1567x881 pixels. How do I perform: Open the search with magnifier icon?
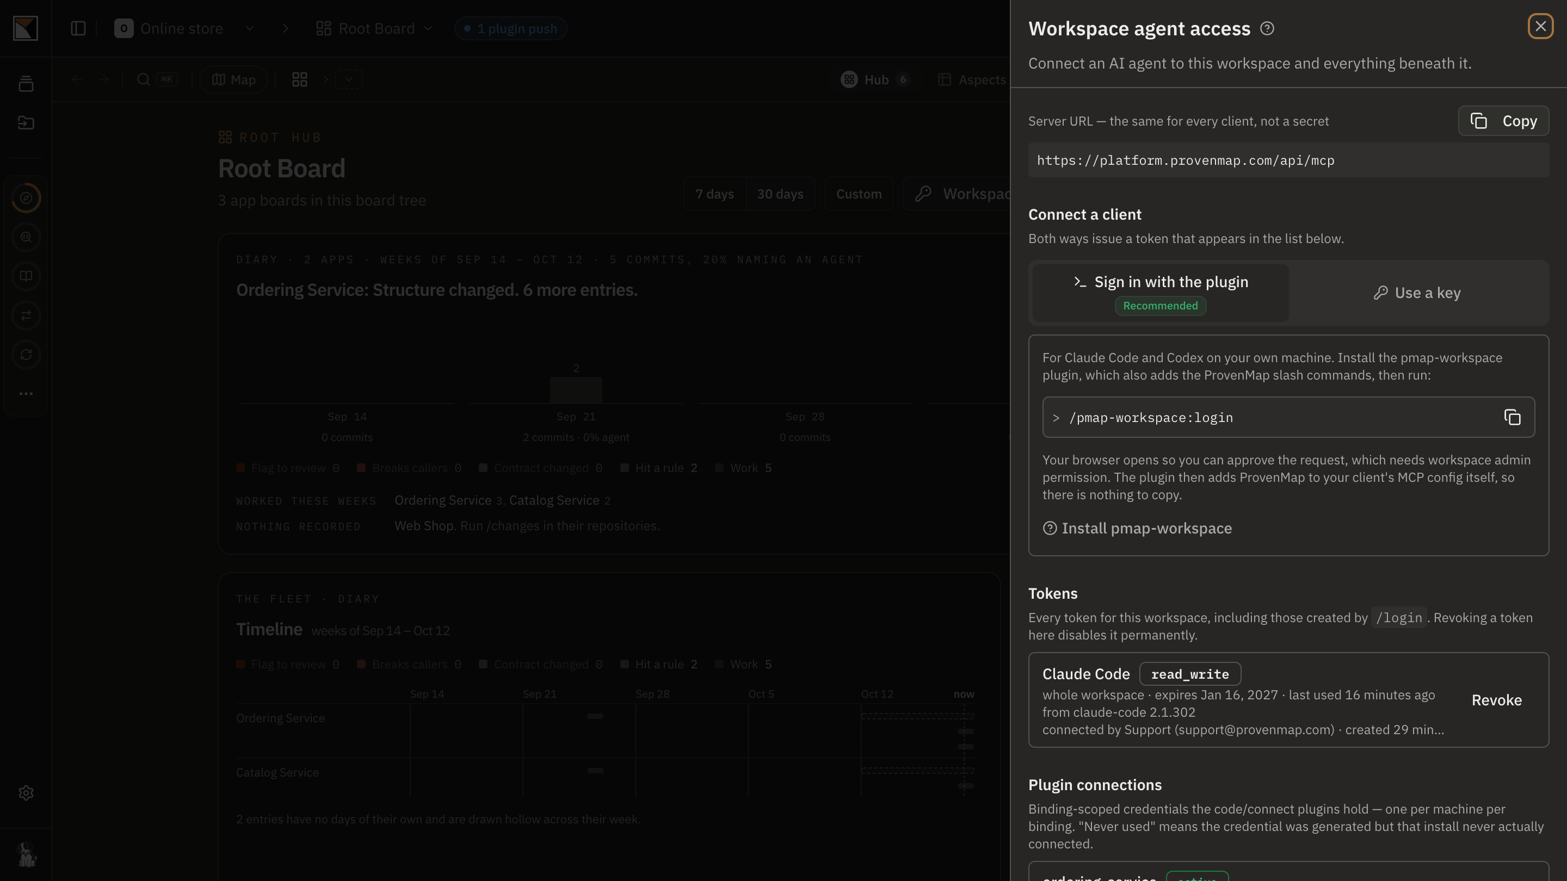(x=144, y=79)
